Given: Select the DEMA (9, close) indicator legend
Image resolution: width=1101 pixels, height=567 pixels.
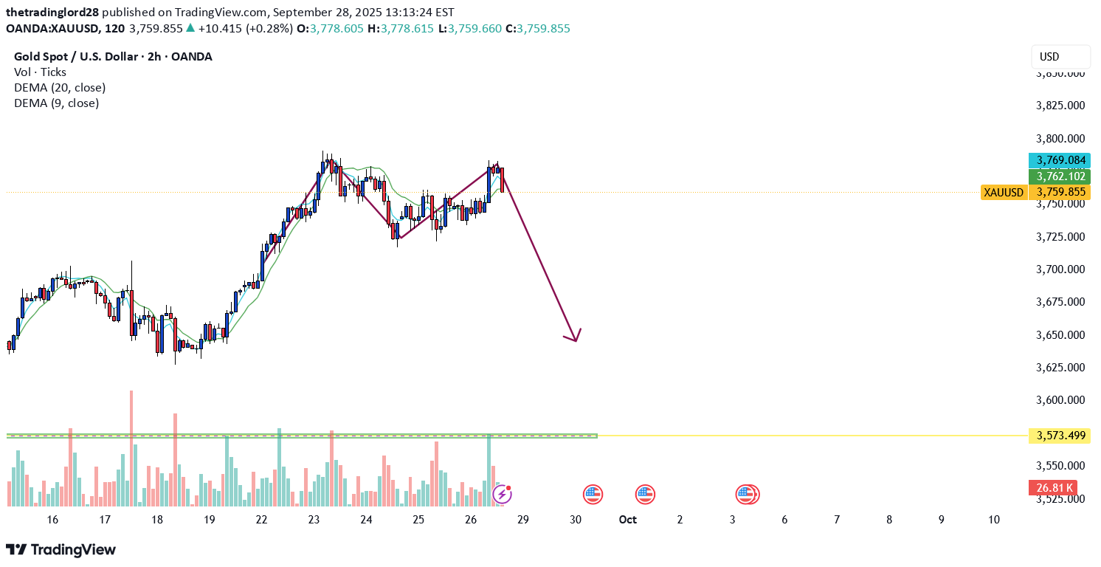Looking at the screenshot, I should pos(56,103).
